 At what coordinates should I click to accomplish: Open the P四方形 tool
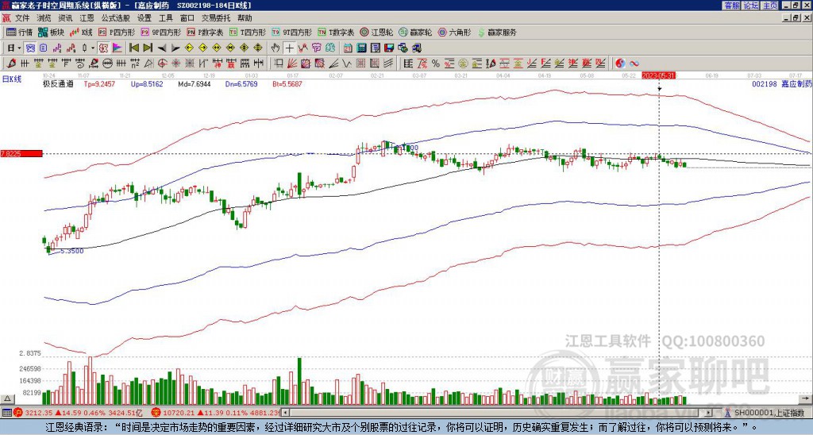click(118, 32)
